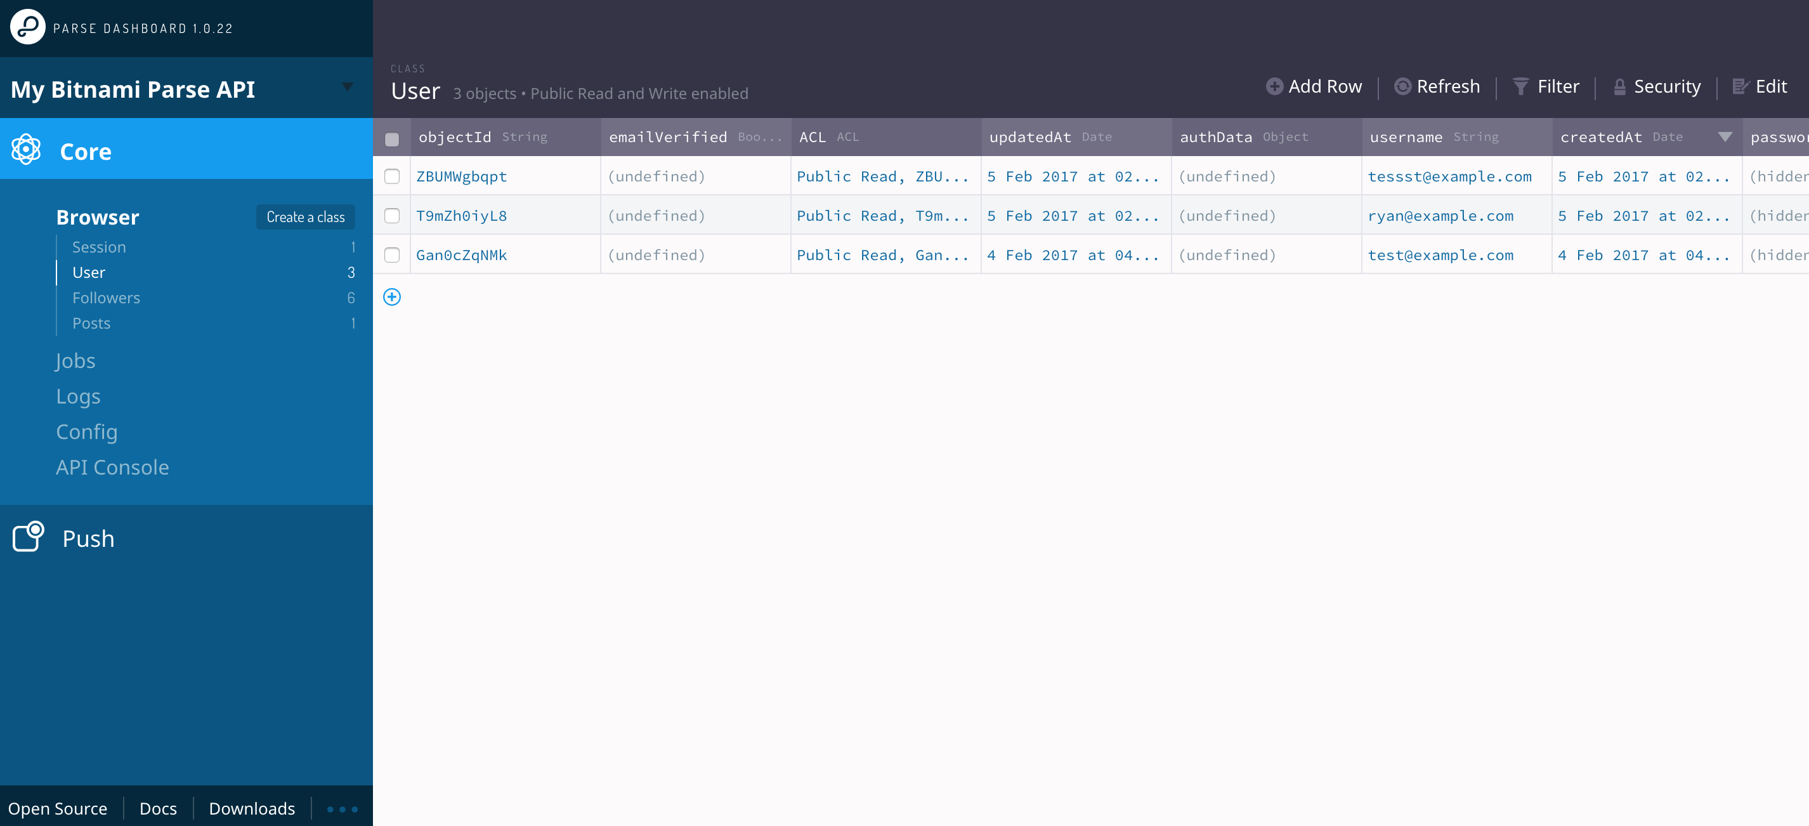Click the username column header

point(1457,137)
